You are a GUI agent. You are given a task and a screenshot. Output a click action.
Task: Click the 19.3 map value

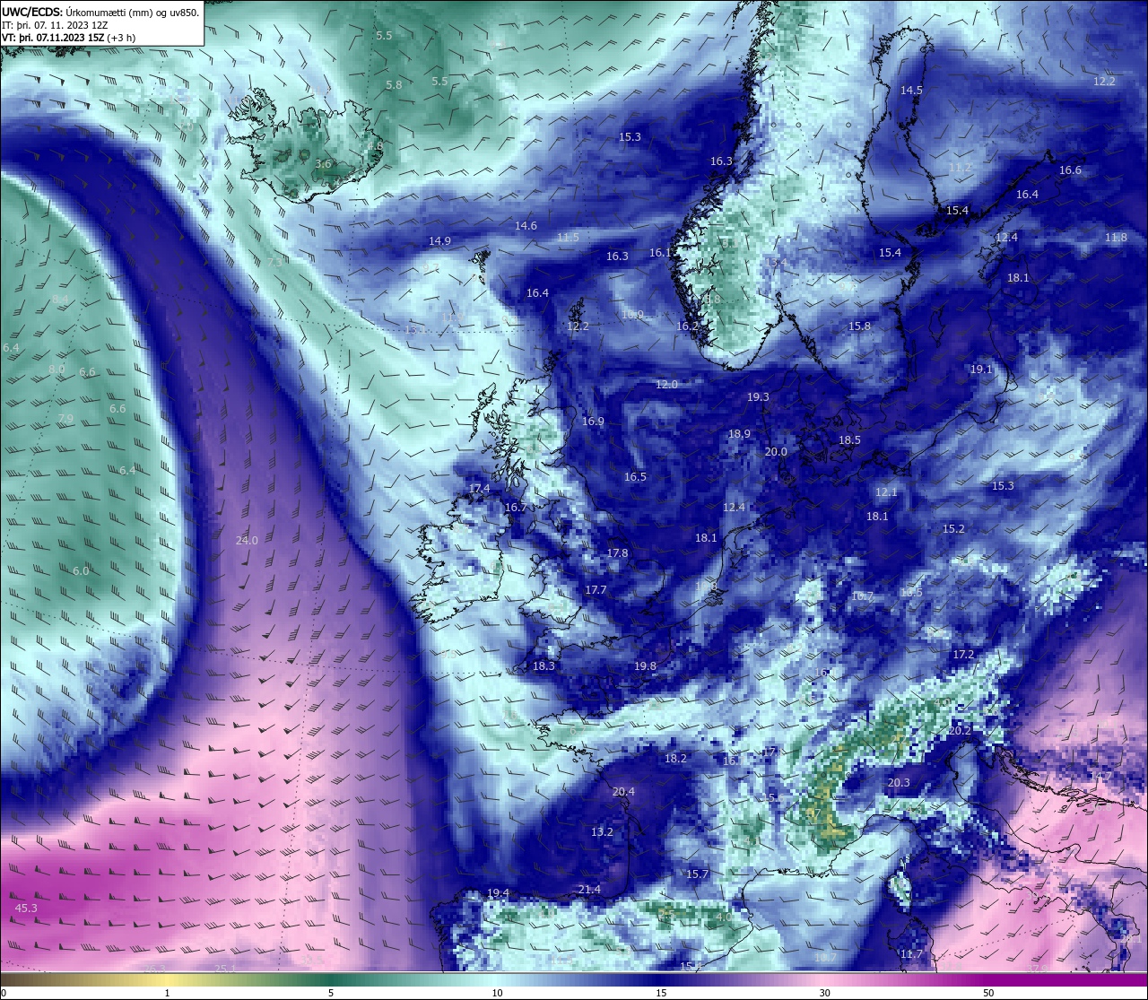tap(758, 396)
